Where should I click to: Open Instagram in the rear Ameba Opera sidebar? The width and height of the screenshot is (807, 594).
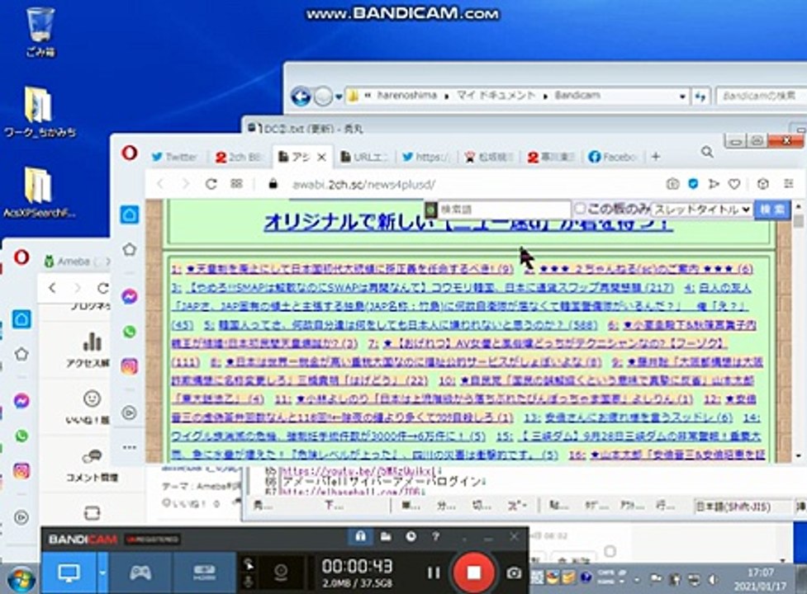click(21, 471)
